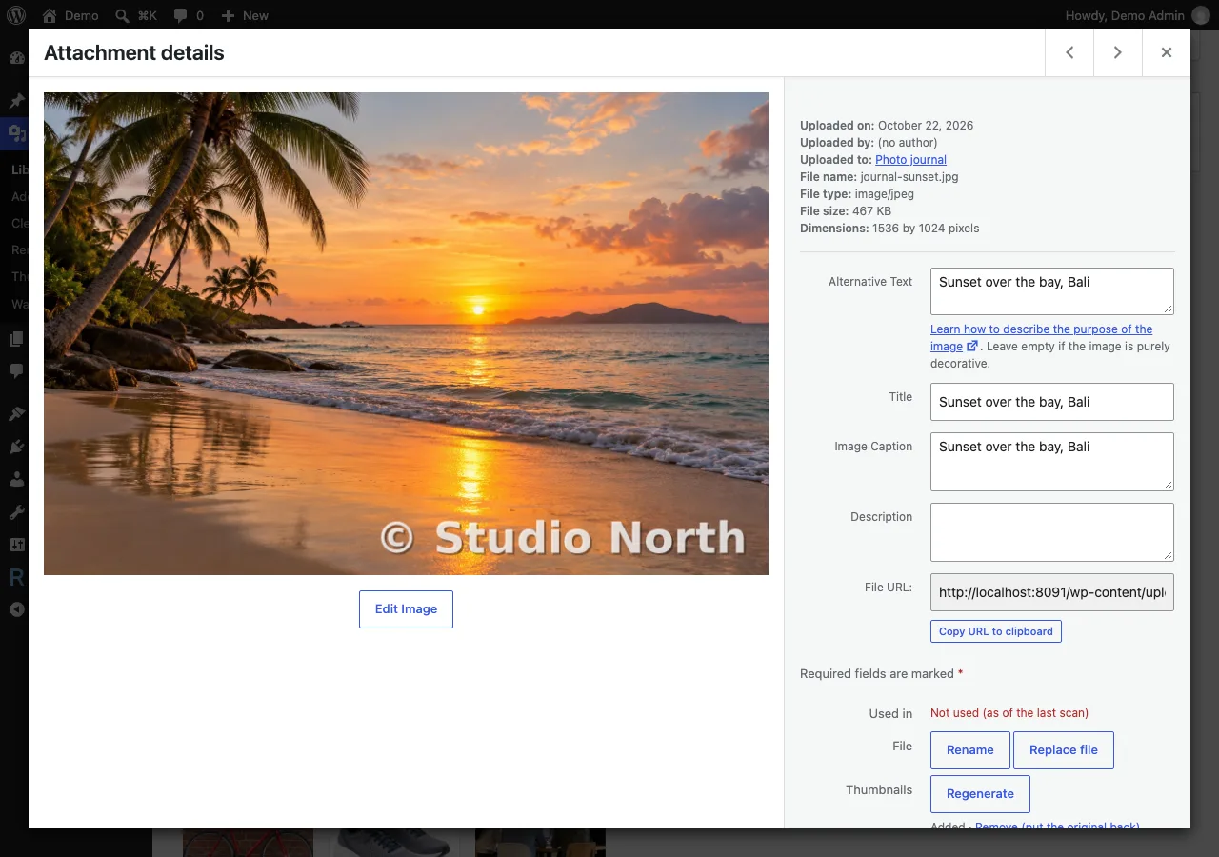Screen dimensions: 1219x857
Task: Open Media icon in admin sidebar
Action: [x=16, y=133]
